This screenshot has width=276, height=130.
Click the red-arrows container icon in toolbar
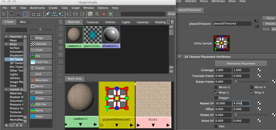(x=104, y=14)
